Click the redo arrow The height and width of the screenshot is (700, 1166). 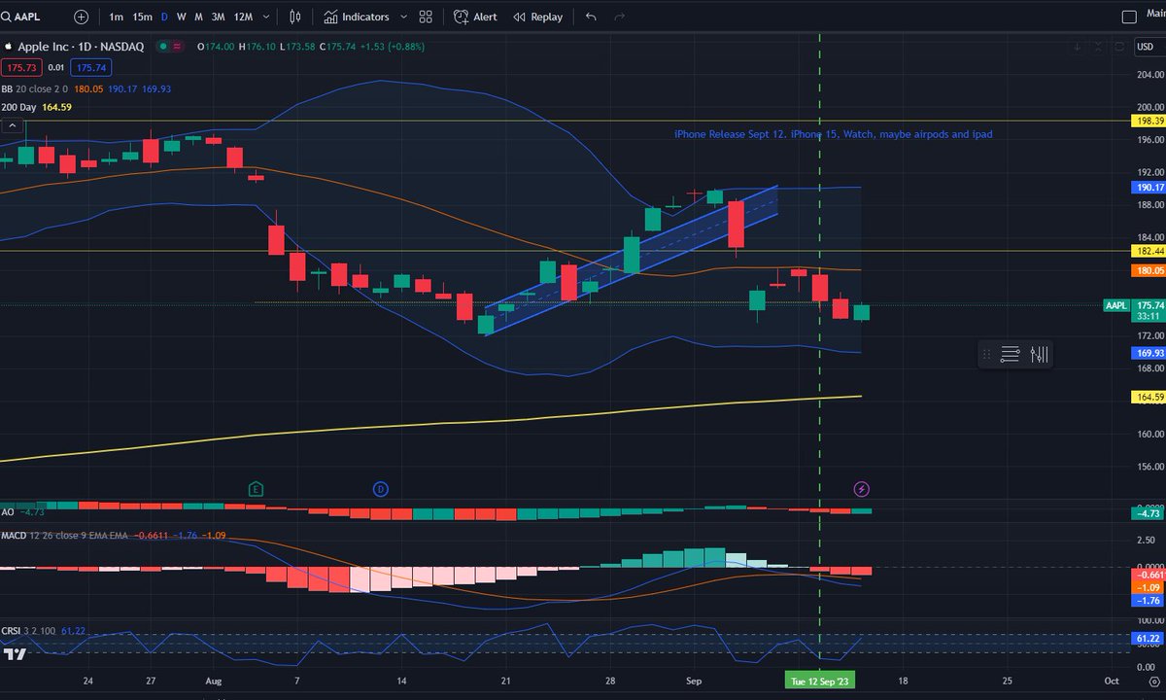click(619, 17)
